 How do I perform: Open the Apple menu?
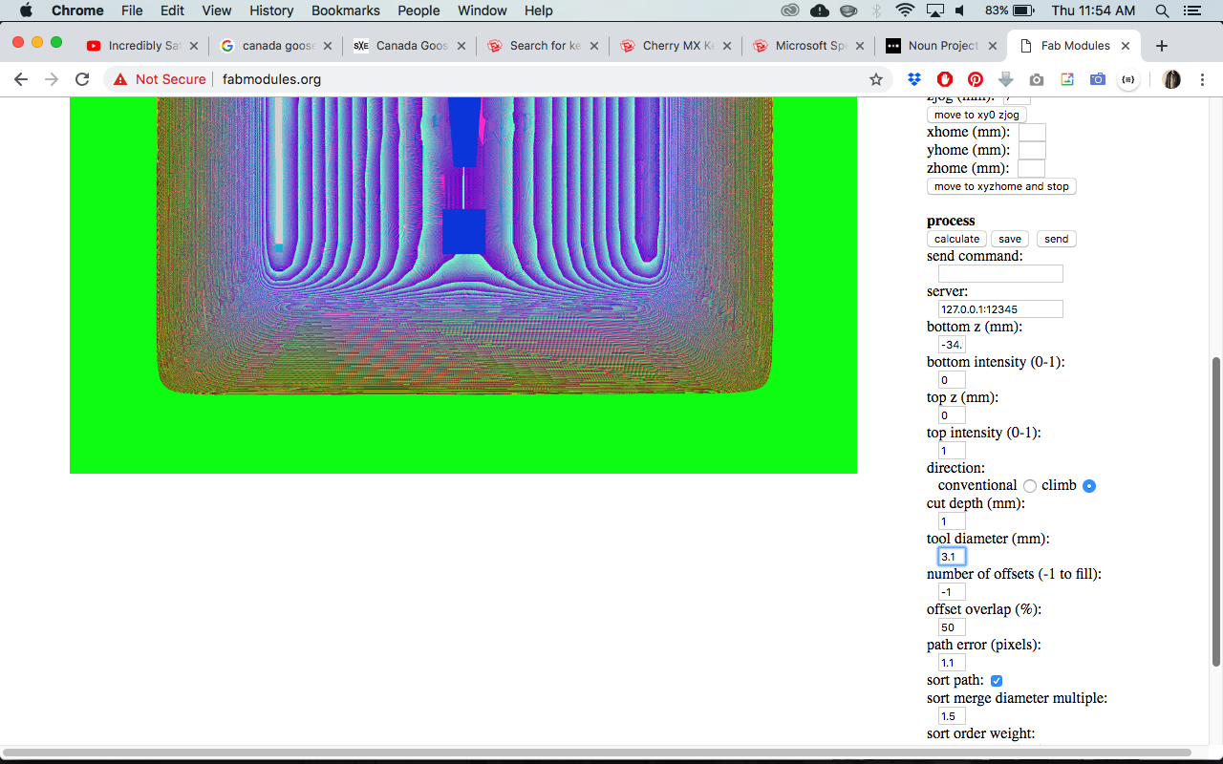[26, 11]
